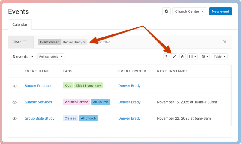Screen dimensions: 241x144
Task: Toggle visibility of Soccer Practice event
Action: tap(14, 86)
